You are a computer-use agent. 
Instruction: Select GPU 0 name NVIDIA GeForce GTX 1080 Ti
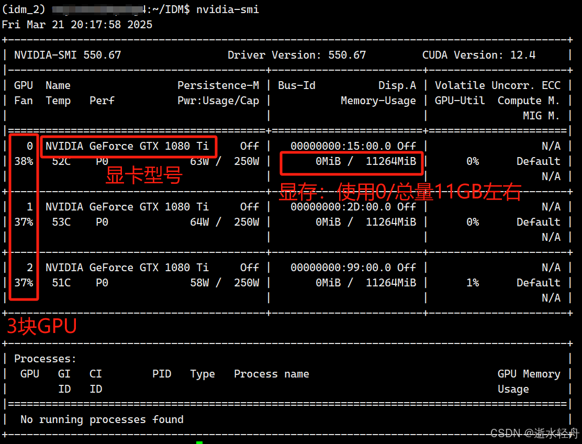[127, 146]
